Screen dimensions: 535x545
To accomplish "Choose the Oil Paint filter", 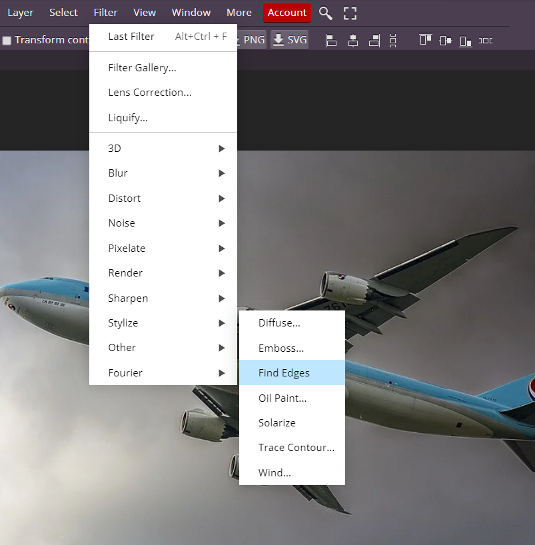I will point(292,398).
